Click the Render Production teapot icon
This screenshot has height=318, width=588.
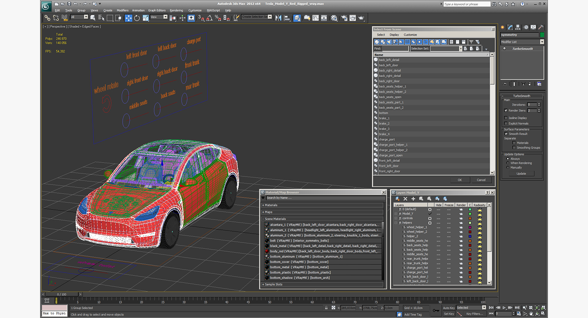tap(361, 18)
